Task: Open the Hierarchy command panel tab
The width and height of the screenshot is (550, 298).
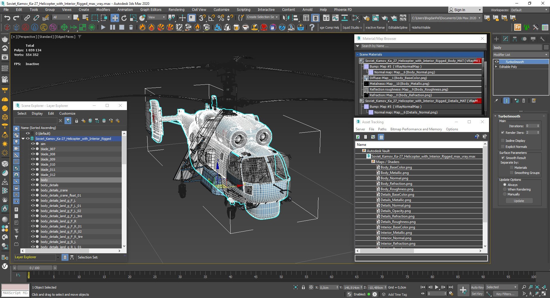Action: [x=515, y=39]
